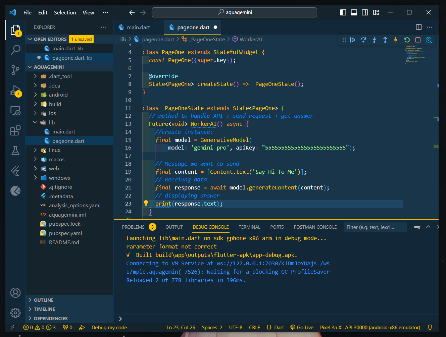Open the Explorer view in activity bar
The height and width of the screenshot is (337, 446).
15,30
